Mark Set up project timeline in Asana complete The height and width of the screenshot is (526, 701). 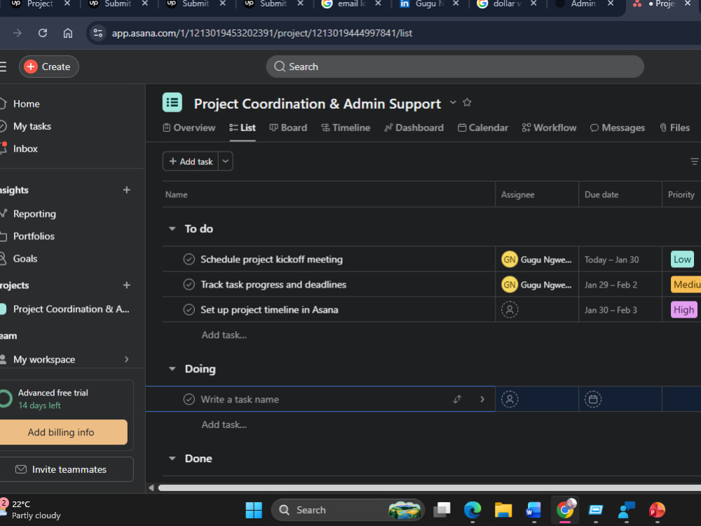coord(189,309)
